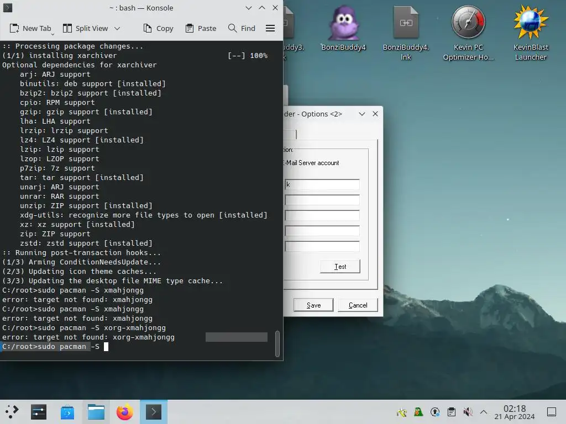
Task: Open Discover software center from taskbar
Action: pos(67,412)
